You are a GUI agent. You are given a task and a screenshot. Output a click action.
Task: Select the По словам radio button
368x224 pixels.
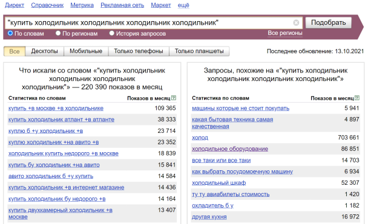[10, 33]
